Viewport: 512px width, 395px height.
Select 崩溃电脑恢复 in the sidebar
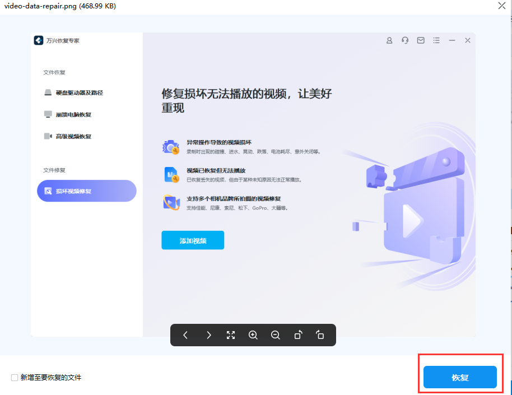(75, 114)
